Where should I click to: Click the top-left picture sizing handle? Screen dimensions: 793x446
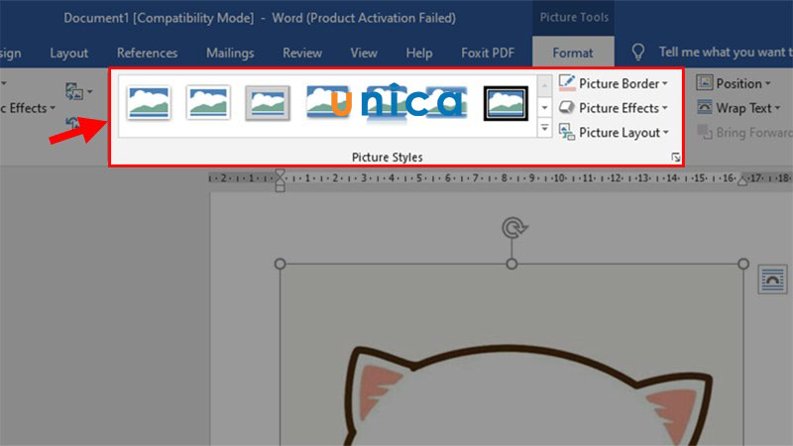click(280, 264)
